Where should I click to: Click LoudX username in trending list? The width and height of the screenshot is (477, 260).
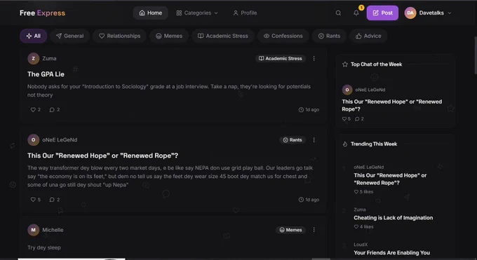(361, 245)
